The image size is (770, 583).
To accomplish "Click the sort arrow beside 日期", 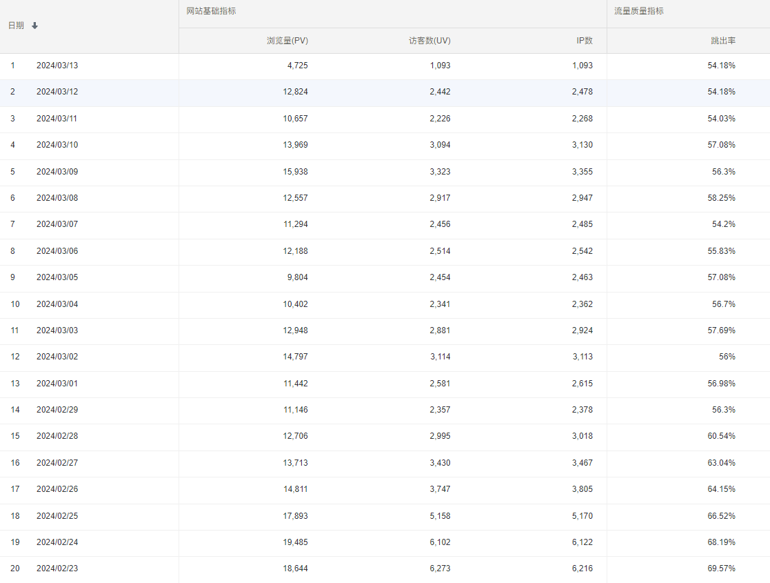I will pyautogui.click(x=35, y=26).
